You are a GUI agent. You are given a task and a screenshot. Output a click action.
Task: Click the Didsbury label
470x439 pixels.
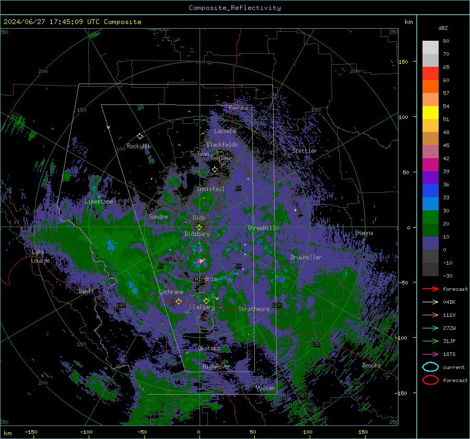pos(197,234)
